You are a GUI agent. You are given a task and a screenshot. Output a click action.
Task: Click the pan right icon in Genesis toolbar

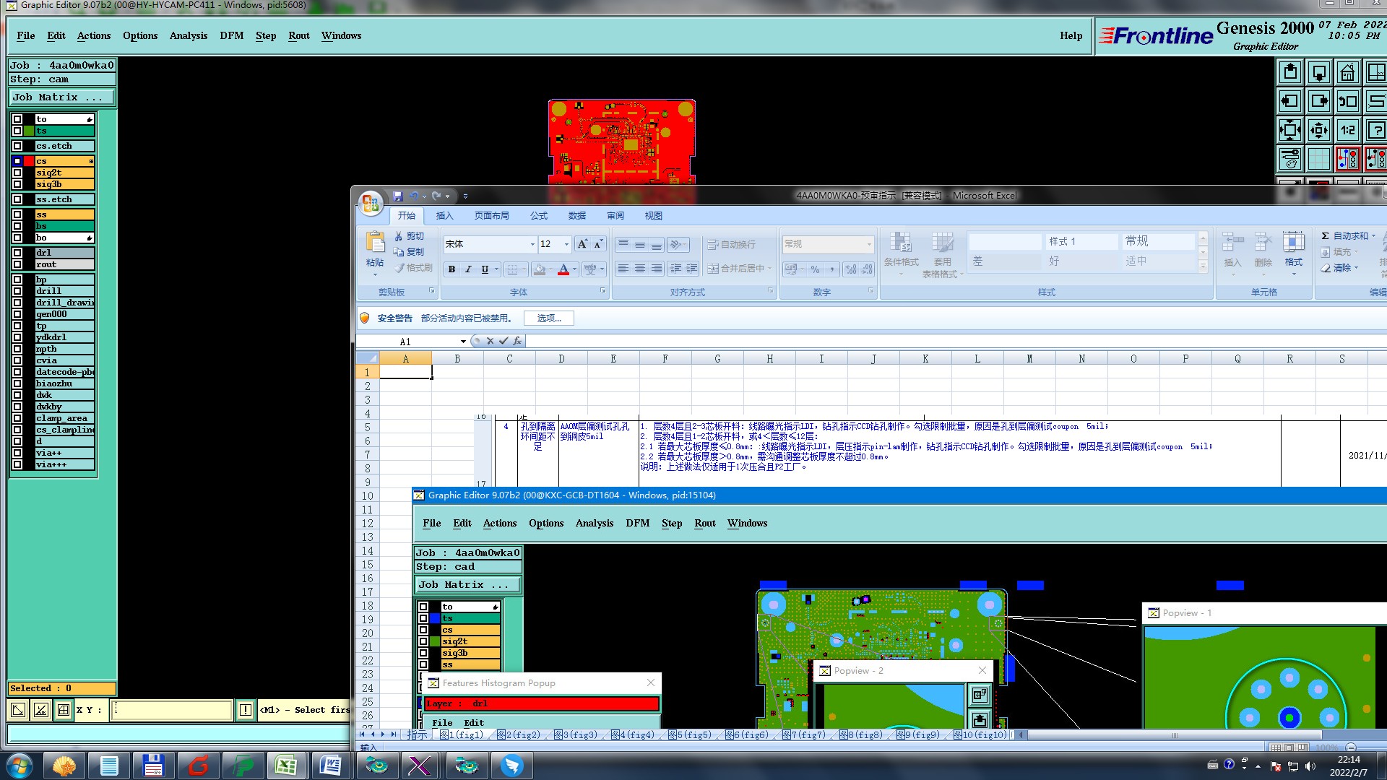1319,101
